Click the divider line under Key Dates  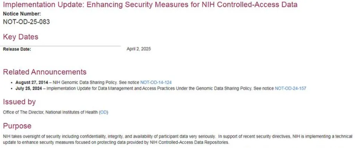pos(61,46)
